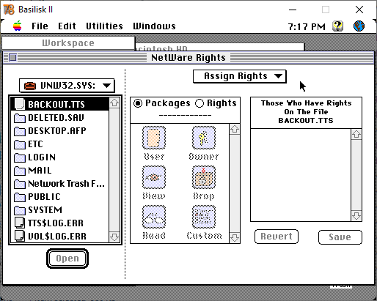Click the TTS$LOG.ERR file icon
This screenshot has width=377, height=301.
click(x=20, y=223)
